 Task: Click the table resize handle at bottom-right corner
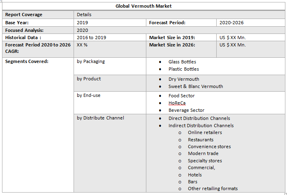click(x=285, y=194)
